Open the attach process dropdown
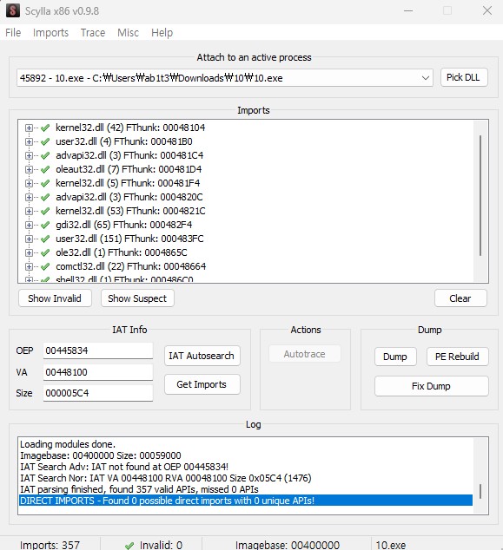 [425, 78]
